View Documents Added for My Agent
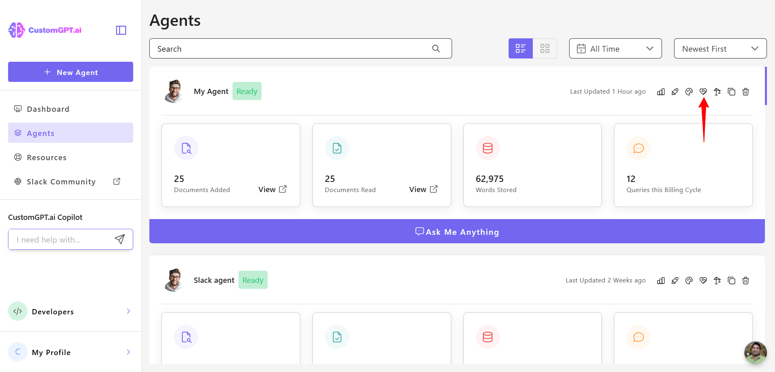The height and width of the screenshot is (372, 775). pos(272,189)
